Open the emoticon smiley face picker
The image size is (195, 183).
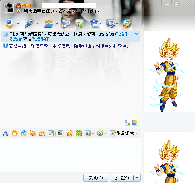click(14, 133)
